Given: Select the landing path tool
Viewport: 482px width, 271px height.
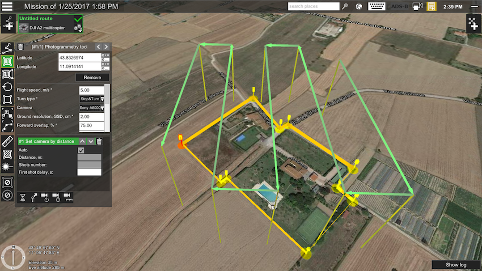Looking at the screenshot, I should tap(7, 126).
